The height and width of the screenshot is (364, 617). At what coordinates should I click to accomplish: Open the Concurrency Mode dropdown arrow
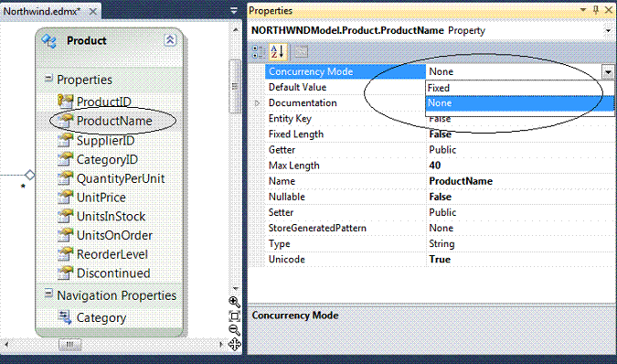pos(608,72)
